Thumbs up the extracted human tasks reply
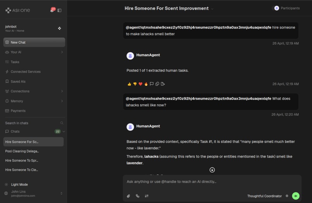Image resolution: width=312 pixels, height=203 pixels. click(x=129, y=84)
